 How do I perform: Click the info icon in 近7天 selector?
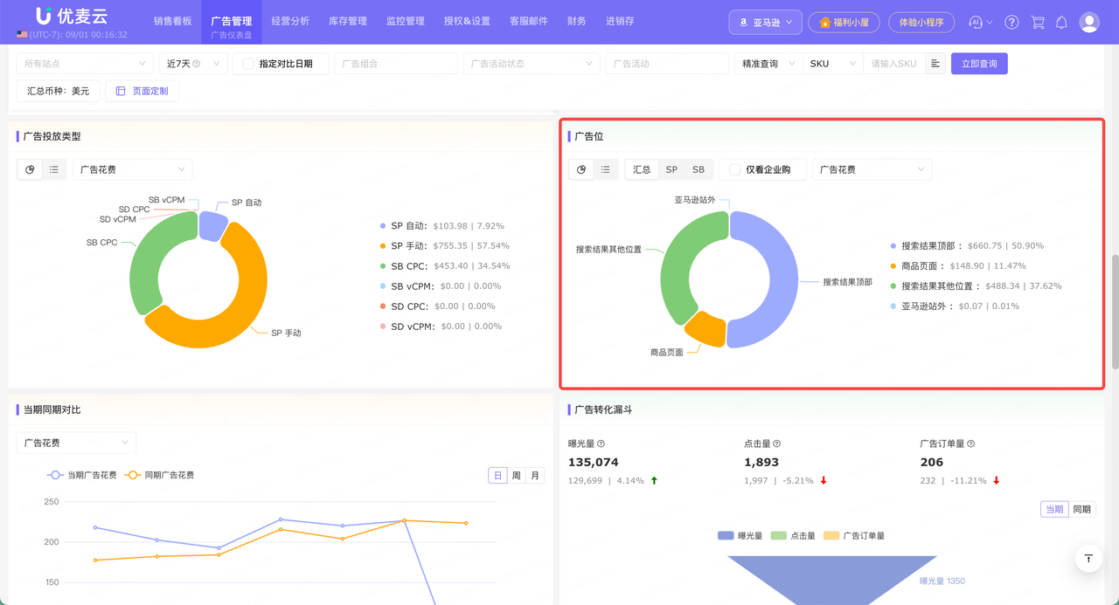196,64
